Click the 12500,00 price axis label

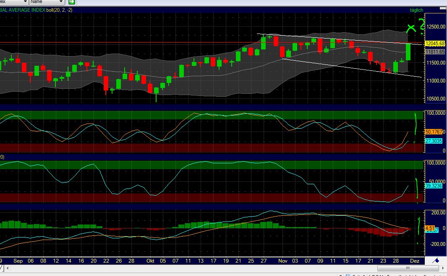436,27
